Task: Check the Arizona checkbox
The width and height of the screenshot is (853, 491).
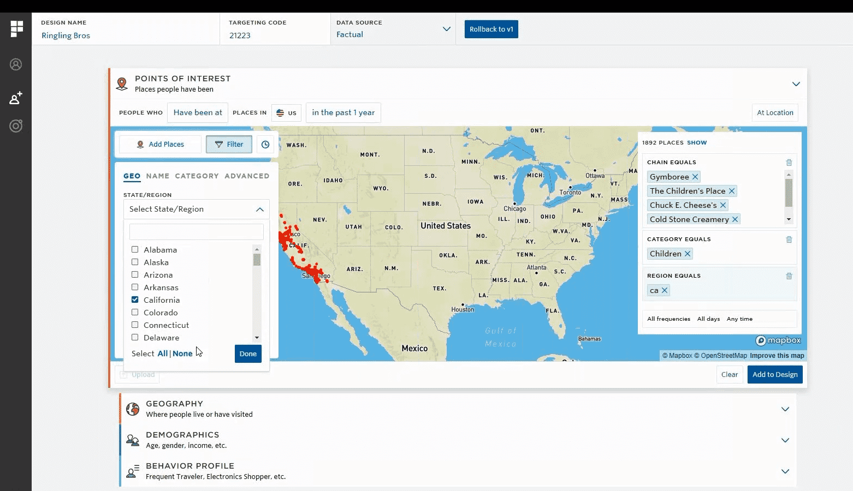Action: click(135, 274)
